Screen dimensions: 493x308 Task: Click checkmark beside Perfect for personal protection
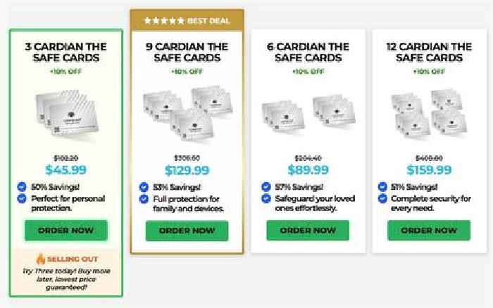pos(22,198)
